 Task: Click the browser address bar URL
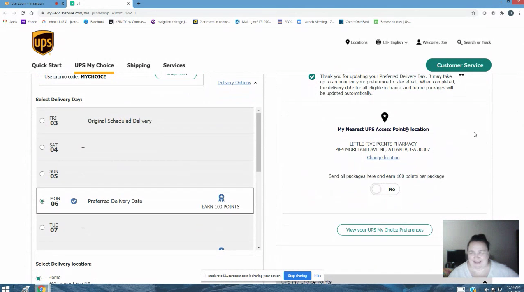click(x=92, y=13)
